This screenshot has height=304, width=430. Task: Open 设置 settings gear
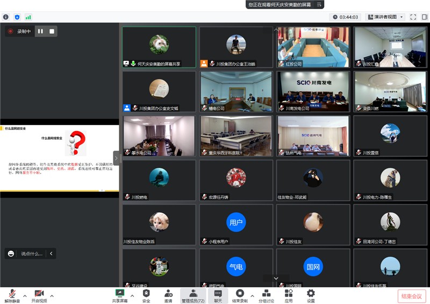point(311,293)
